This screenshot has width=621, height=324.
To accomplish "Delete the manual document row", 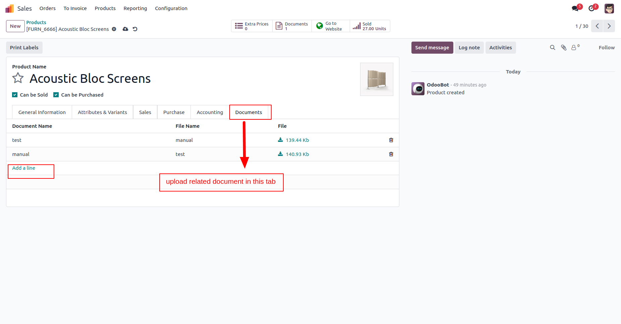I will point(391,154).
